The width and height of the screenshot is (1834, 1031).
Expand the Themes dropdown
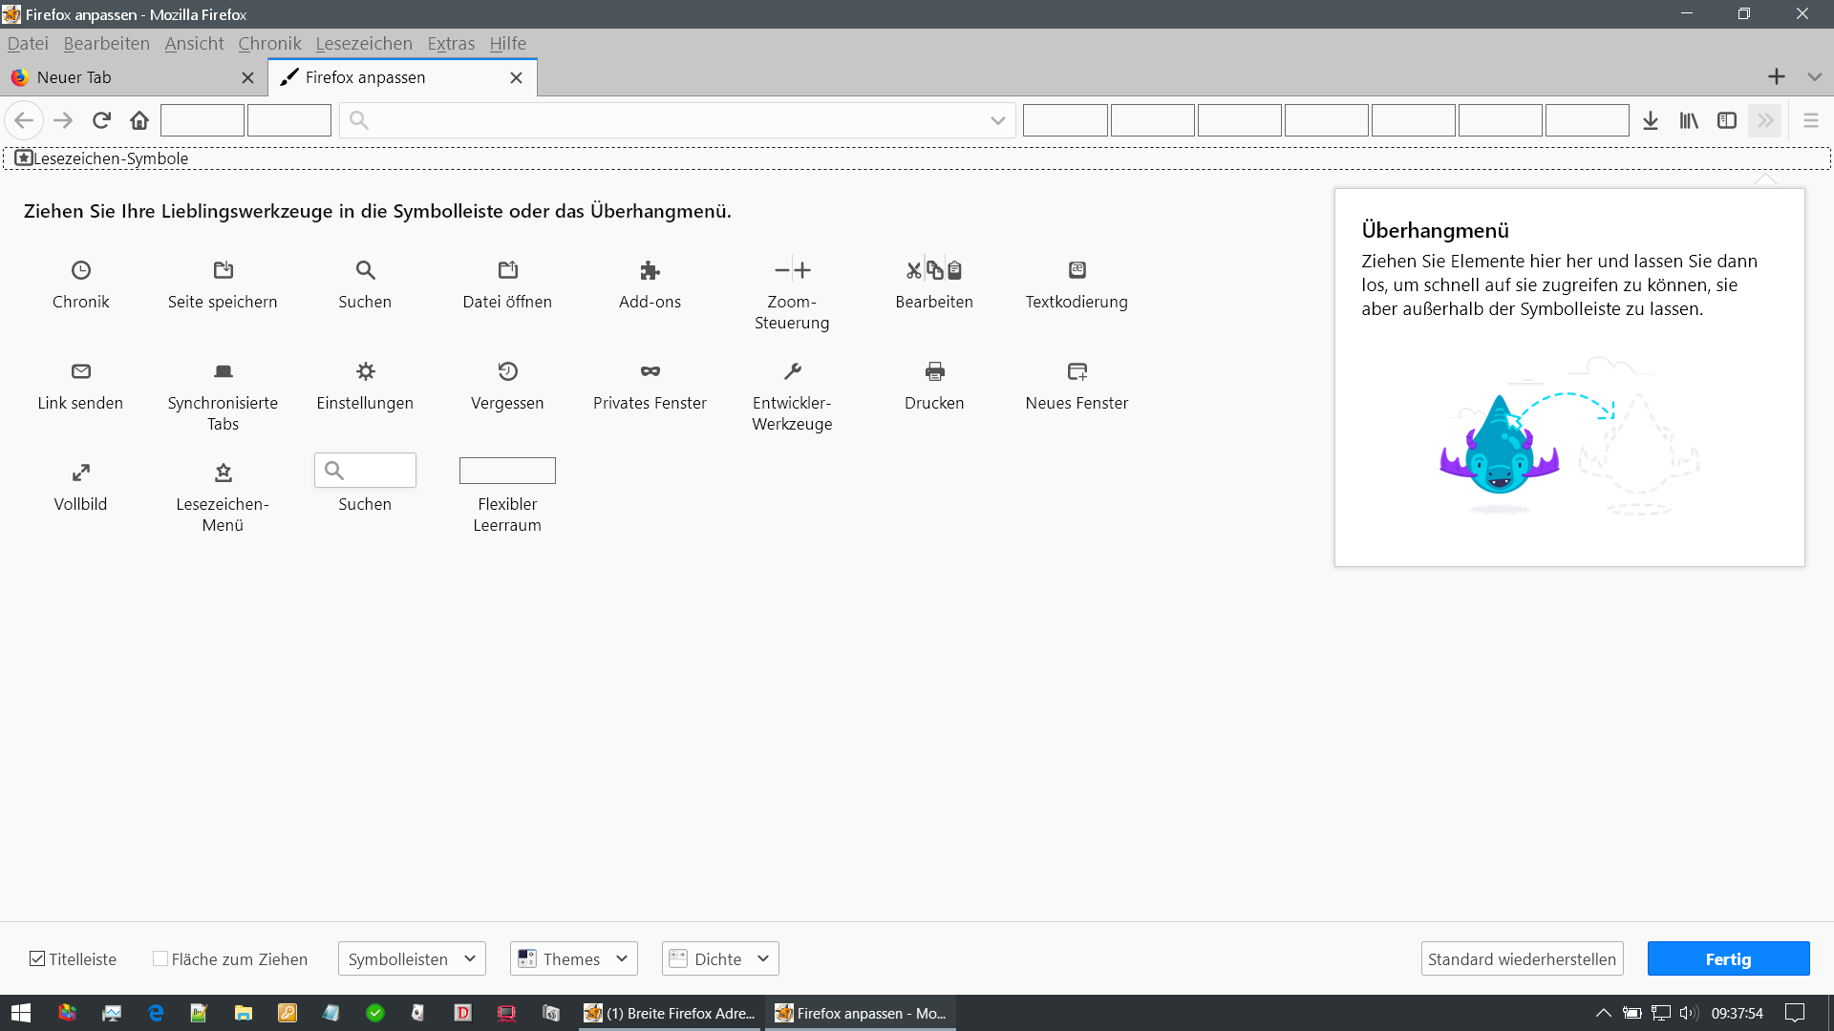coord(573,958)
